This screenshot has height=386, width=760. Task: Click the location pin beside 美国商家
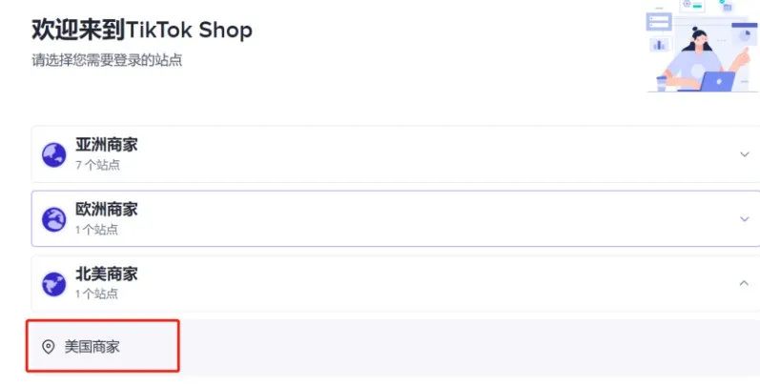click(x=49, y=347)
